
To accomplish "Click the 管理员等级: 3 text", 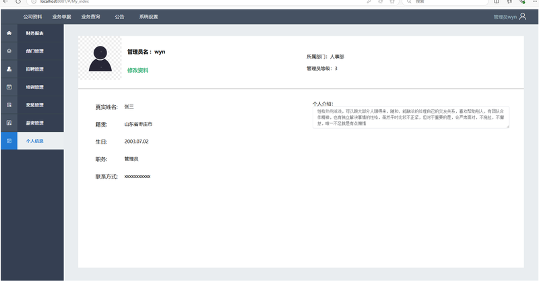I will coord(322,69).
